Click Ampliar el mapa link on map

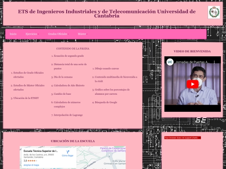pos(31,165)
